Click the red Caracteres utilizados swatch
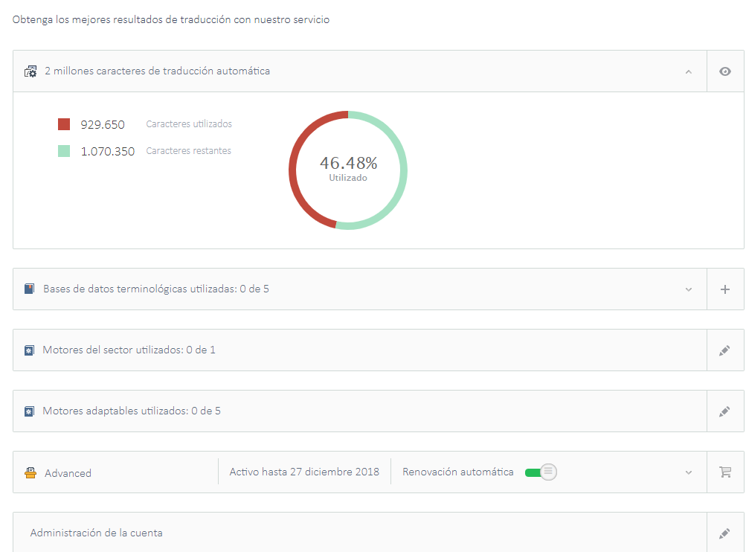The image size is (746, 552). [64, 124]
